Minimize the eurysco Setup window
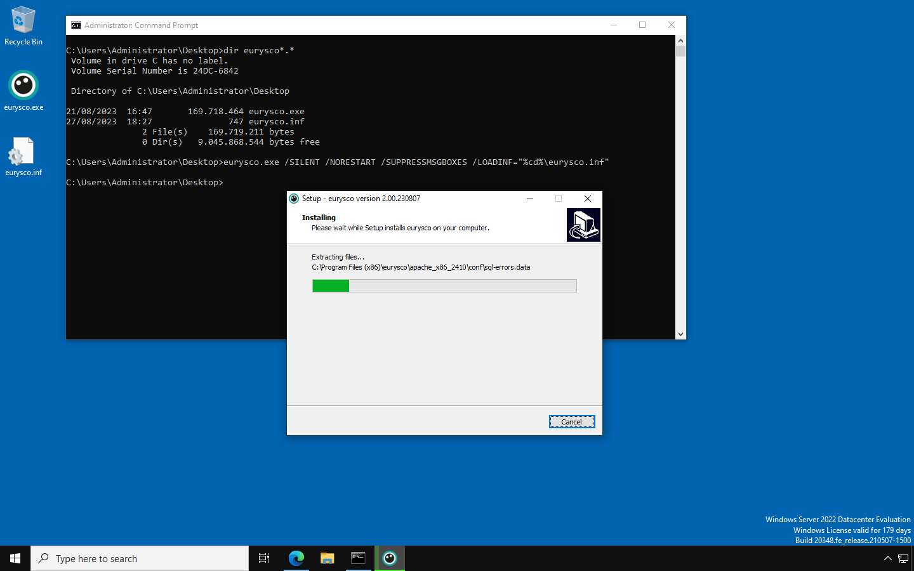The width and height of the screenshot is (914, 571). point(530,199)
